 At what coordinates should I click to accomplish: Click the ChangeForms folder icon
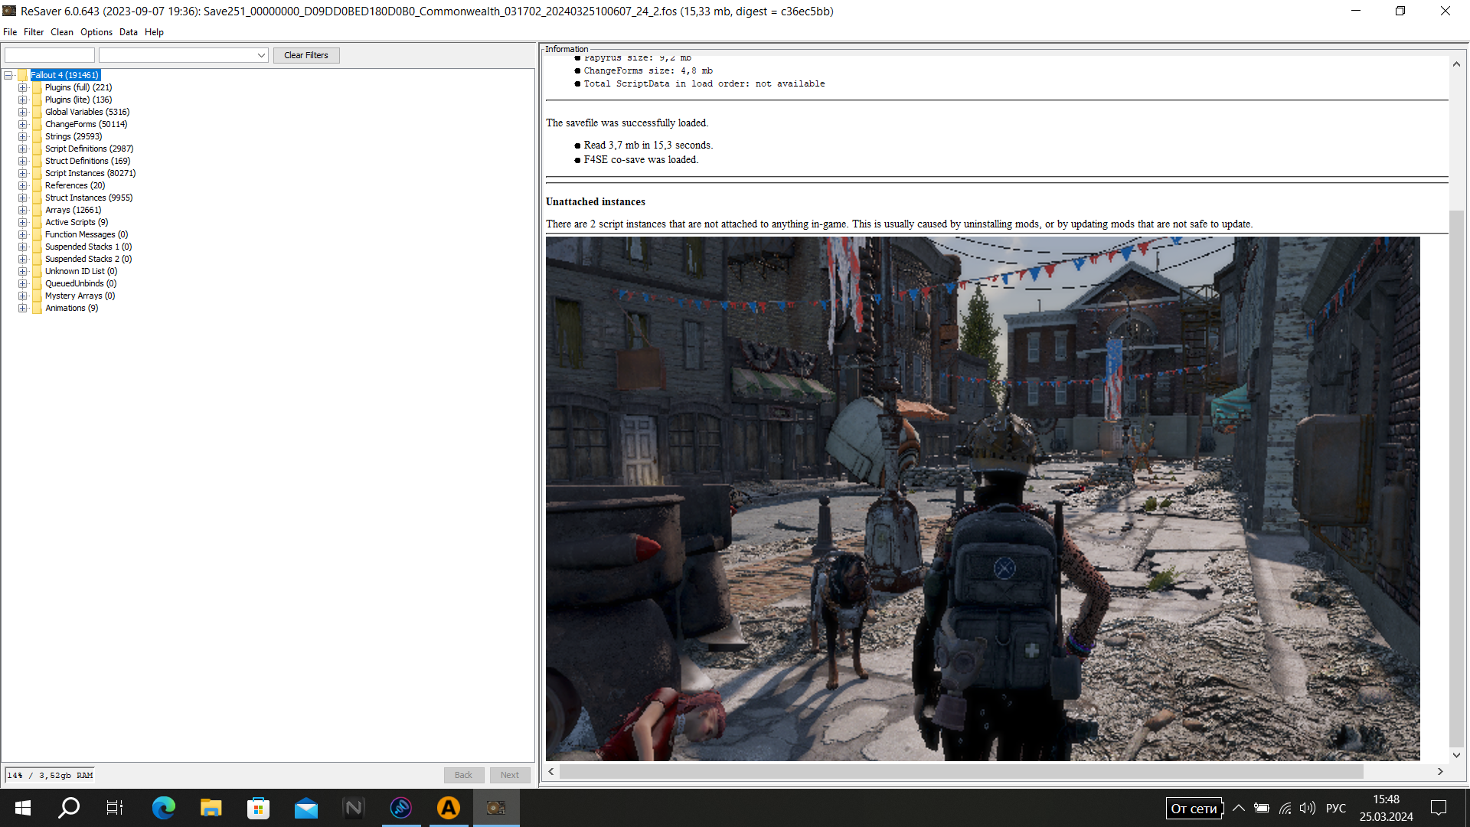[37, 124]
